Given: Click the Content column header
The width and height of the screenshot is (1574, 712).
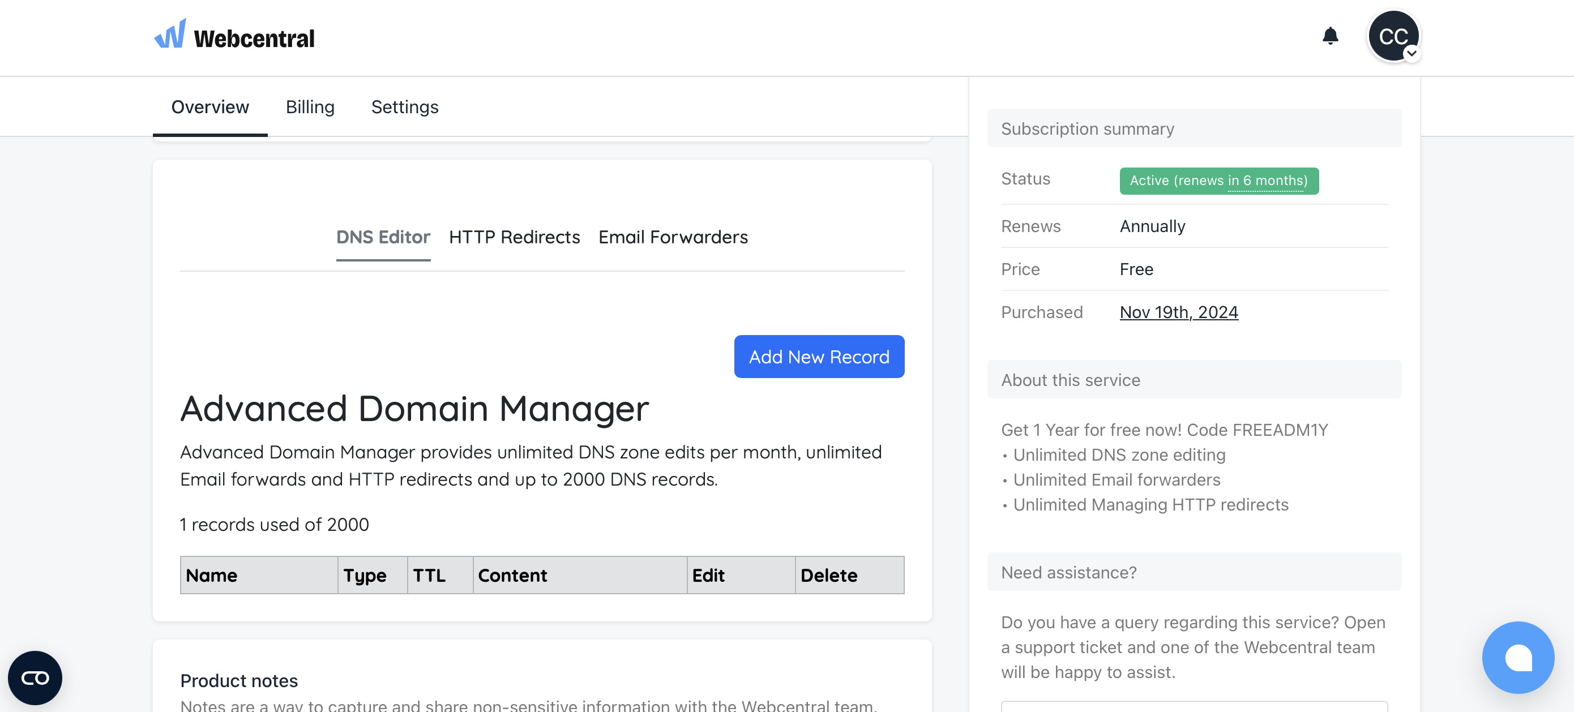Looking at the screenshot, I should 512,574.
